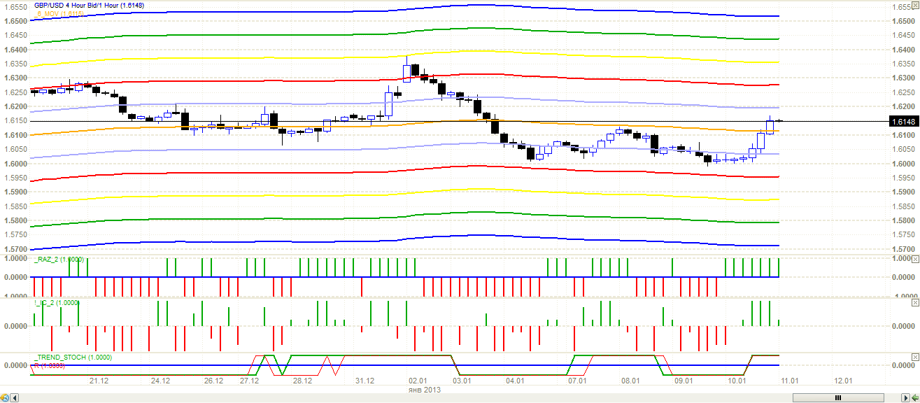This screenshot has width=920, height=403.
Task: Click the 02.01 date on time axis
Action: 418,381
